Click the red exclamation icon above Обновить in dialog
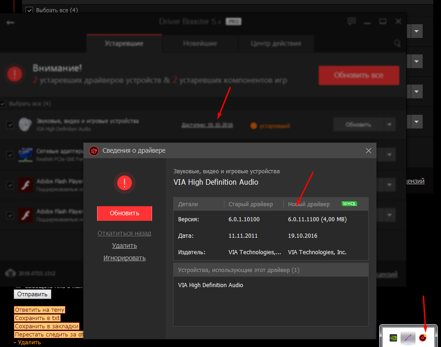Viewport: 441px width, 347px height. 125,183
